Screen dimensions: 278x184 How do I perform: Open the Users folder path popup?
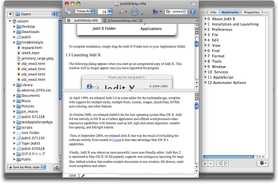(35, 14)
